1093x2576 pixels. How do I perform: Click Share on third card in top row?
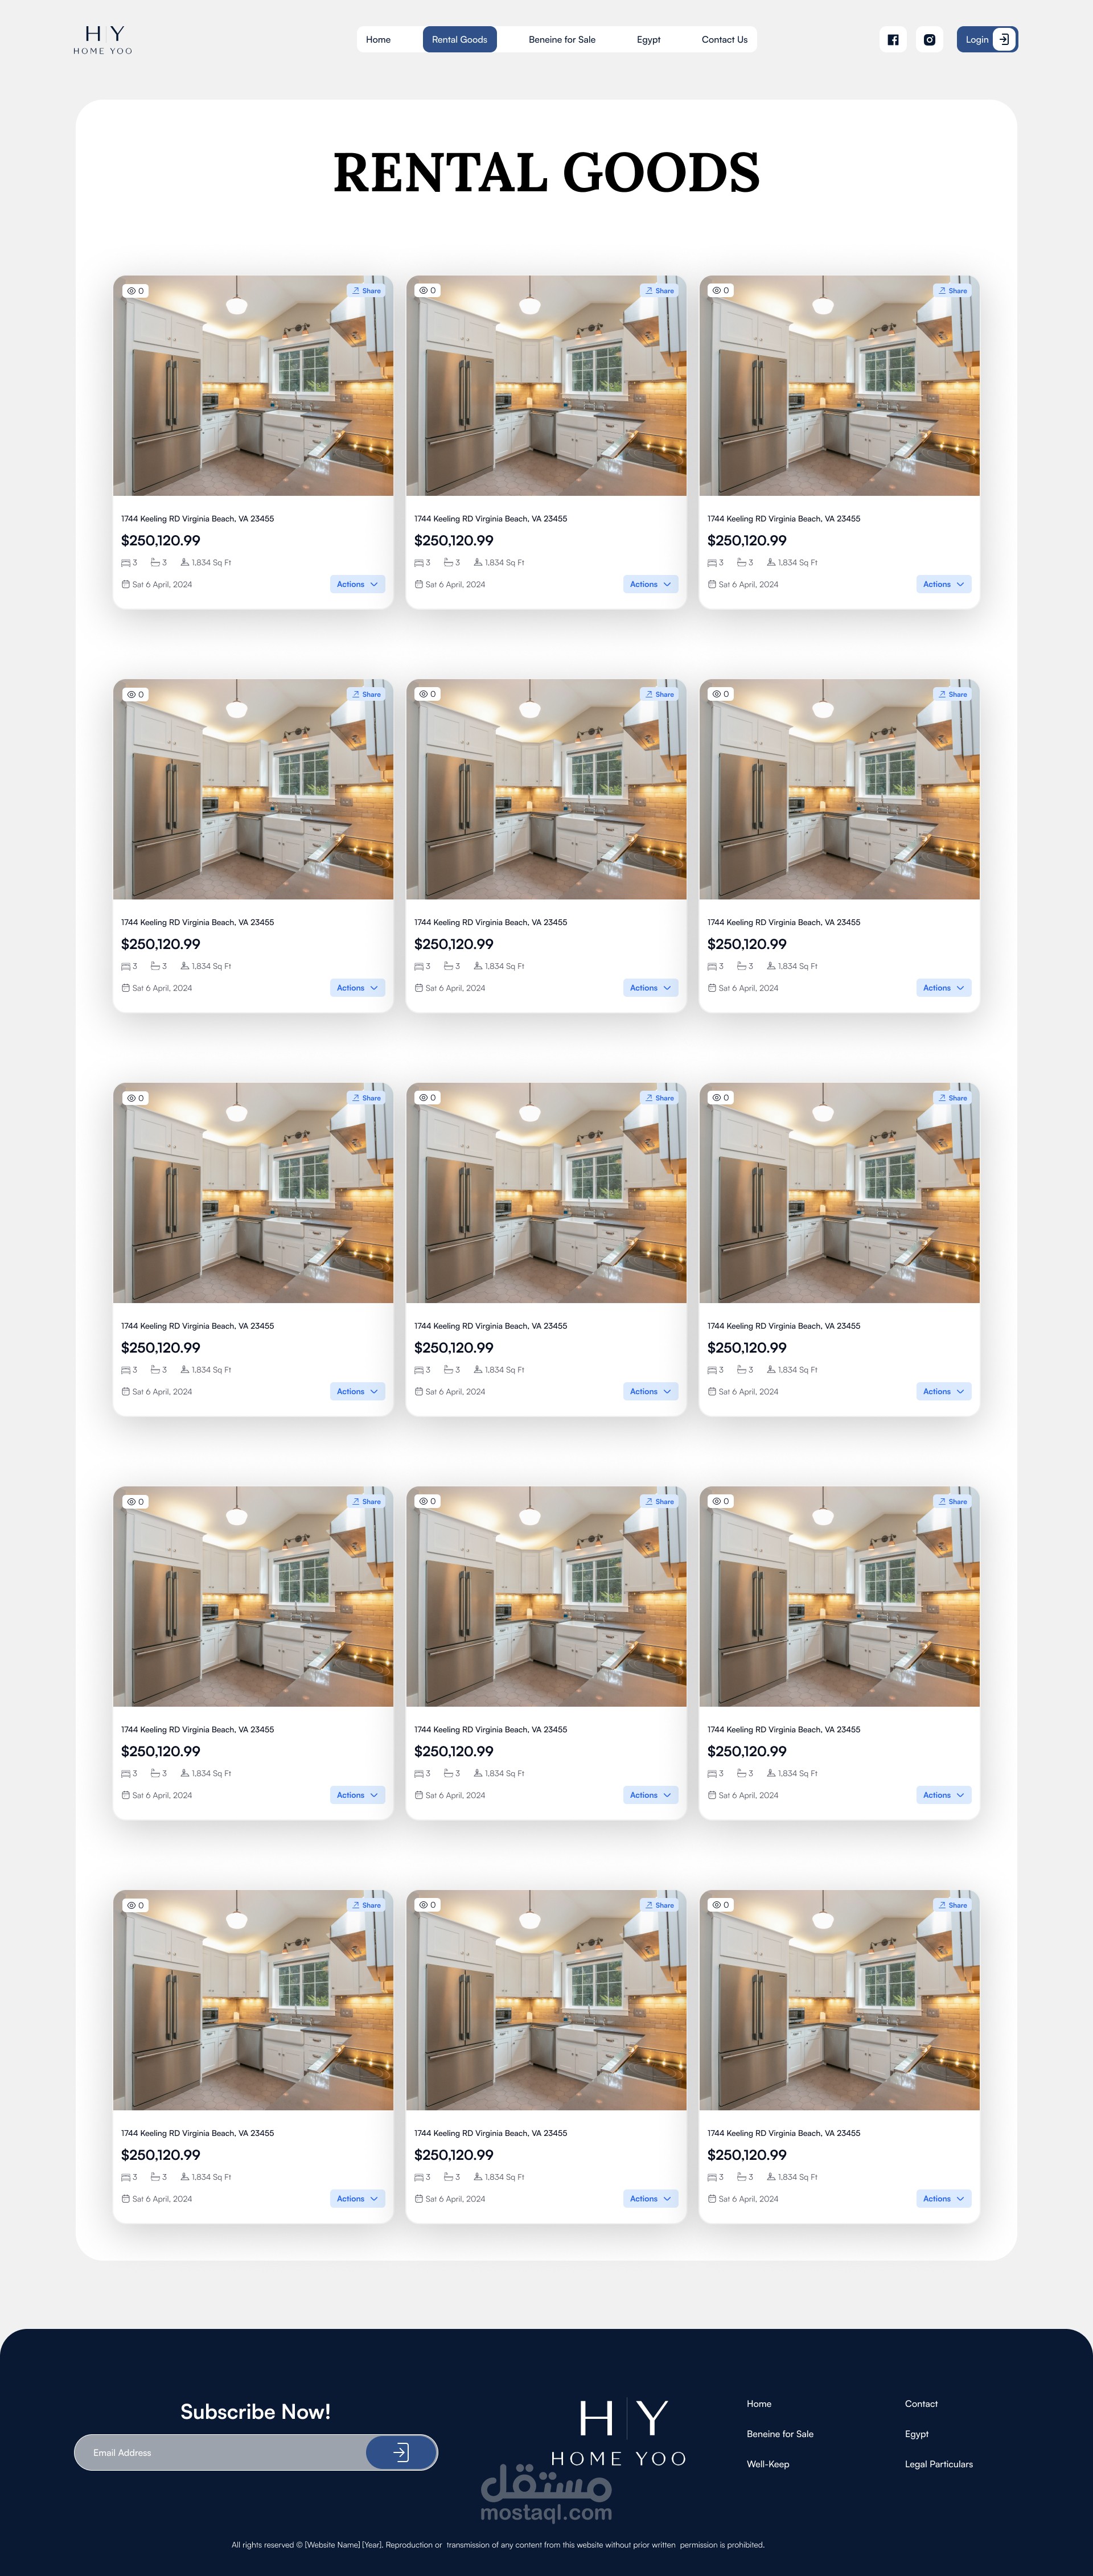tap(953, 291)
